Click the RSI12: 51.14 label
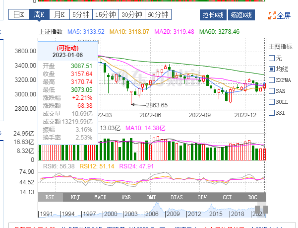298x228 pixels. [97, 166]
